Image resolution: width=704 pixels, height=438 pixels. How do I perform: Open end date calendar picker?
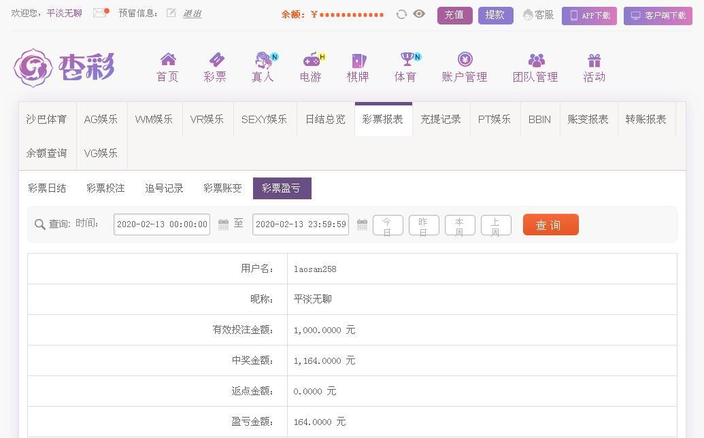(x=362, y=224)
